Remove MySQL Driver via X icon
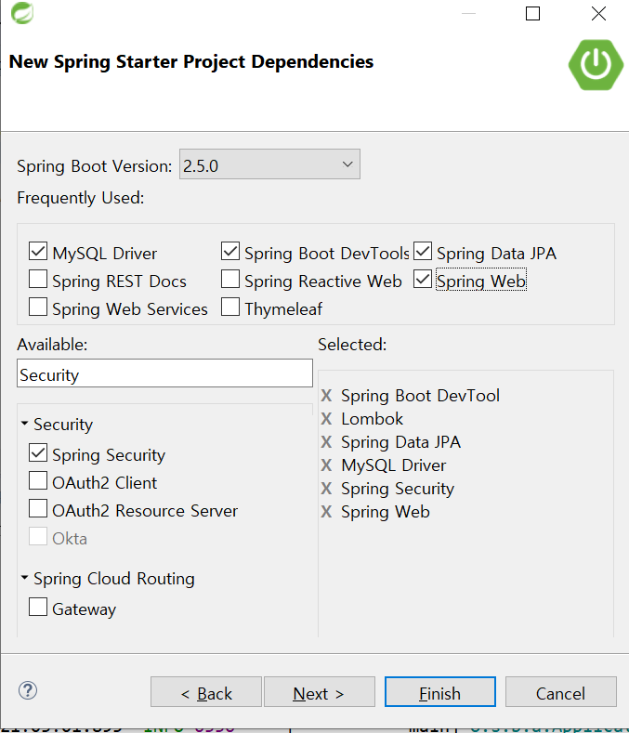This screenshot has width=629, height=733. [x=326, y=465]
